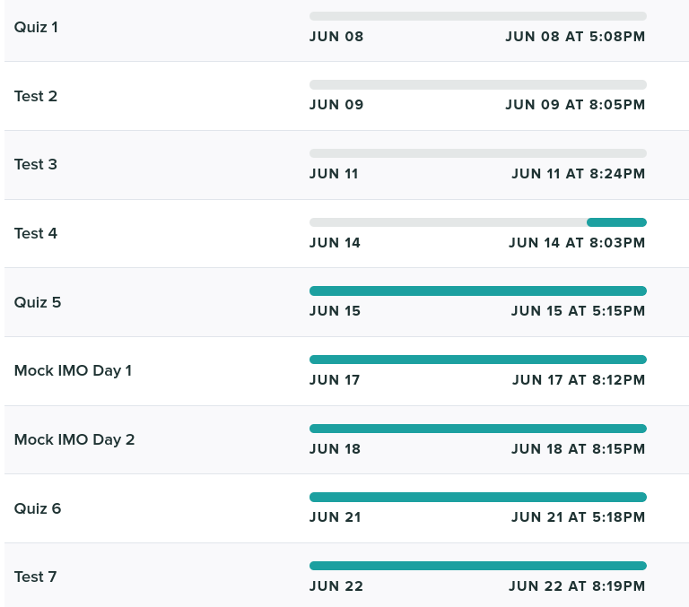Screen dimensions: 689x607
Task: Open Quiz 5 from the list
Action: coord(38,302)
